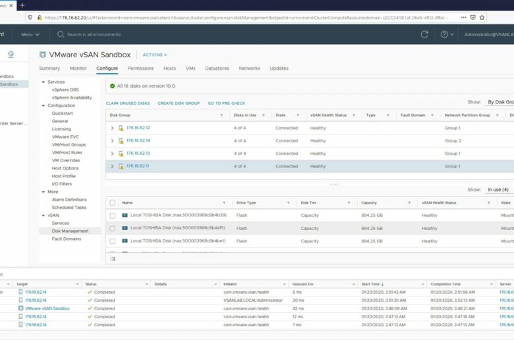The height and width of the screenshot is (340, 514).
Task: Open the Menu dropdown in header
Action: pos(30,34)
